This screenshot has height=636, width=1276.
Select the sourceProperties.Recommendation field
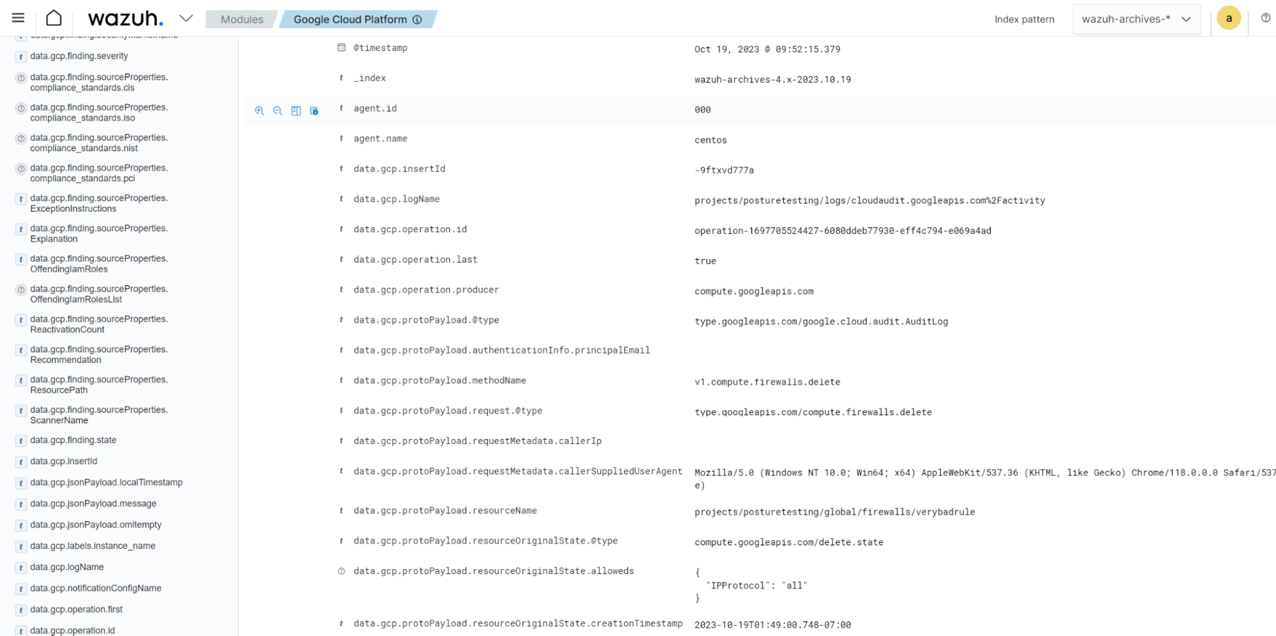99,355
